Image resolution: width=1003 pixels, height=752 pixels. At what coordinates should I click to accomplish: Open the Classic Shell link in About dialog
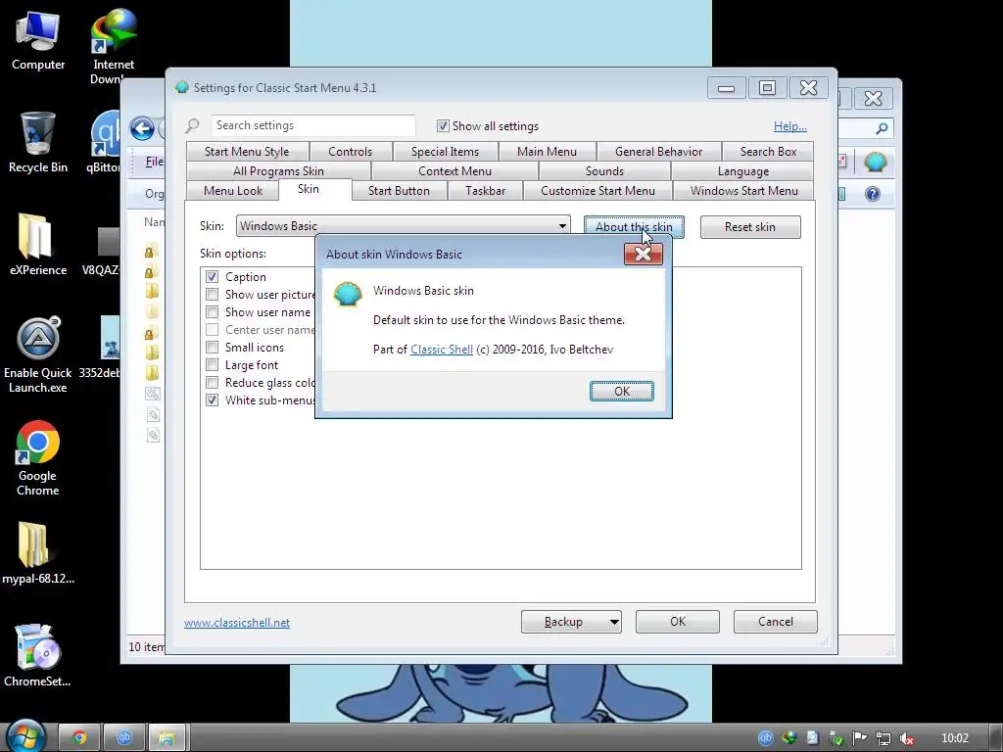point(442,350)
